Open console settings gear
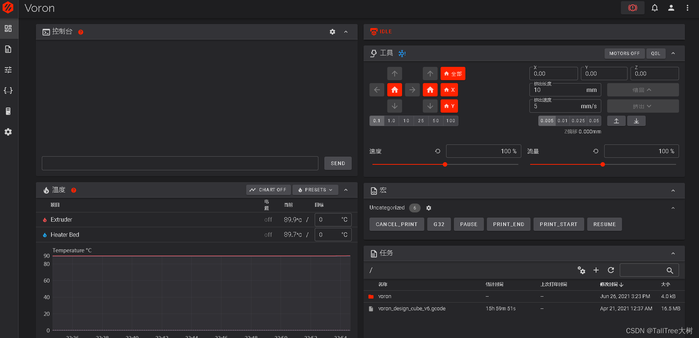 click(332, 32)
